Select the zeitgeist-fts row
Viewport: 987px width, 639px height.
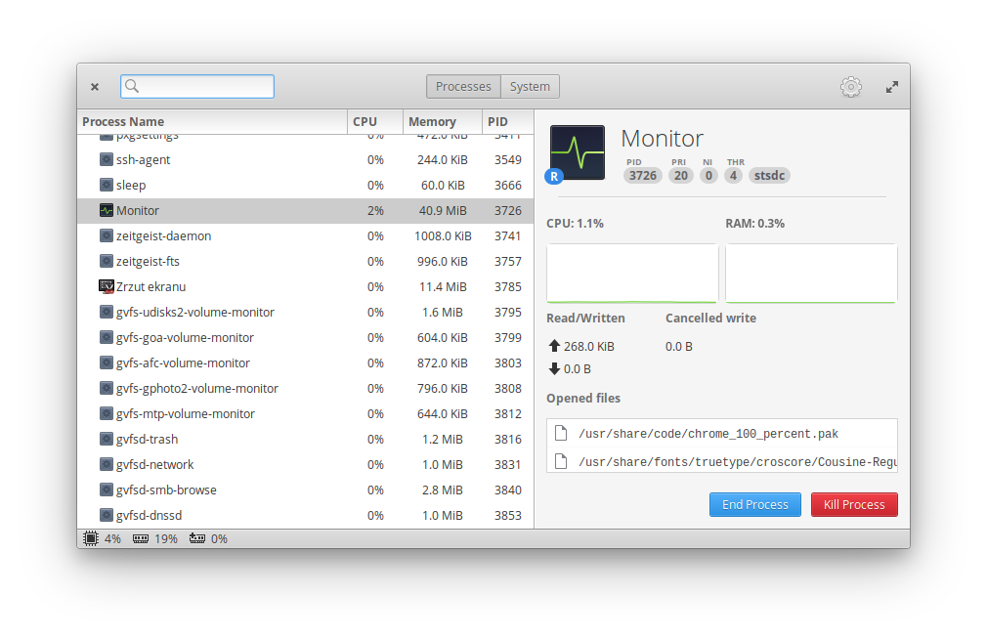(305, 261)
